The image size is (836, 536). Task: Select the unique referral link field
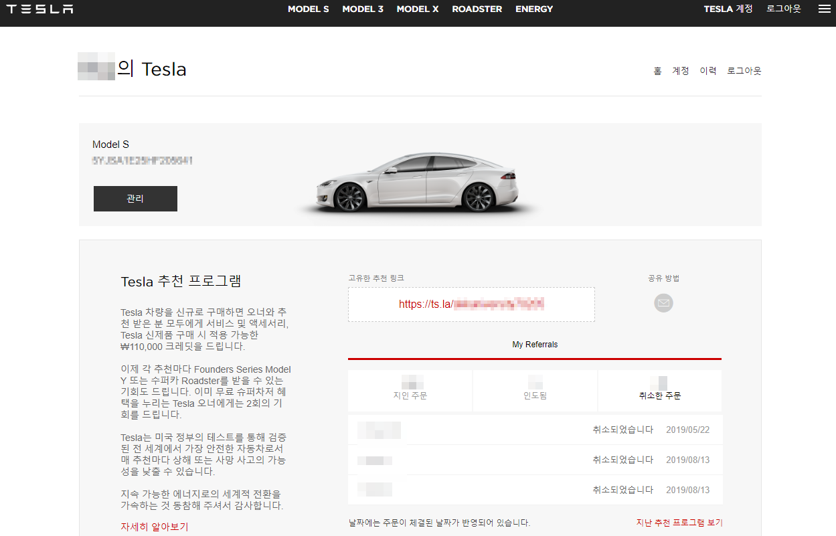click(471, 304)
